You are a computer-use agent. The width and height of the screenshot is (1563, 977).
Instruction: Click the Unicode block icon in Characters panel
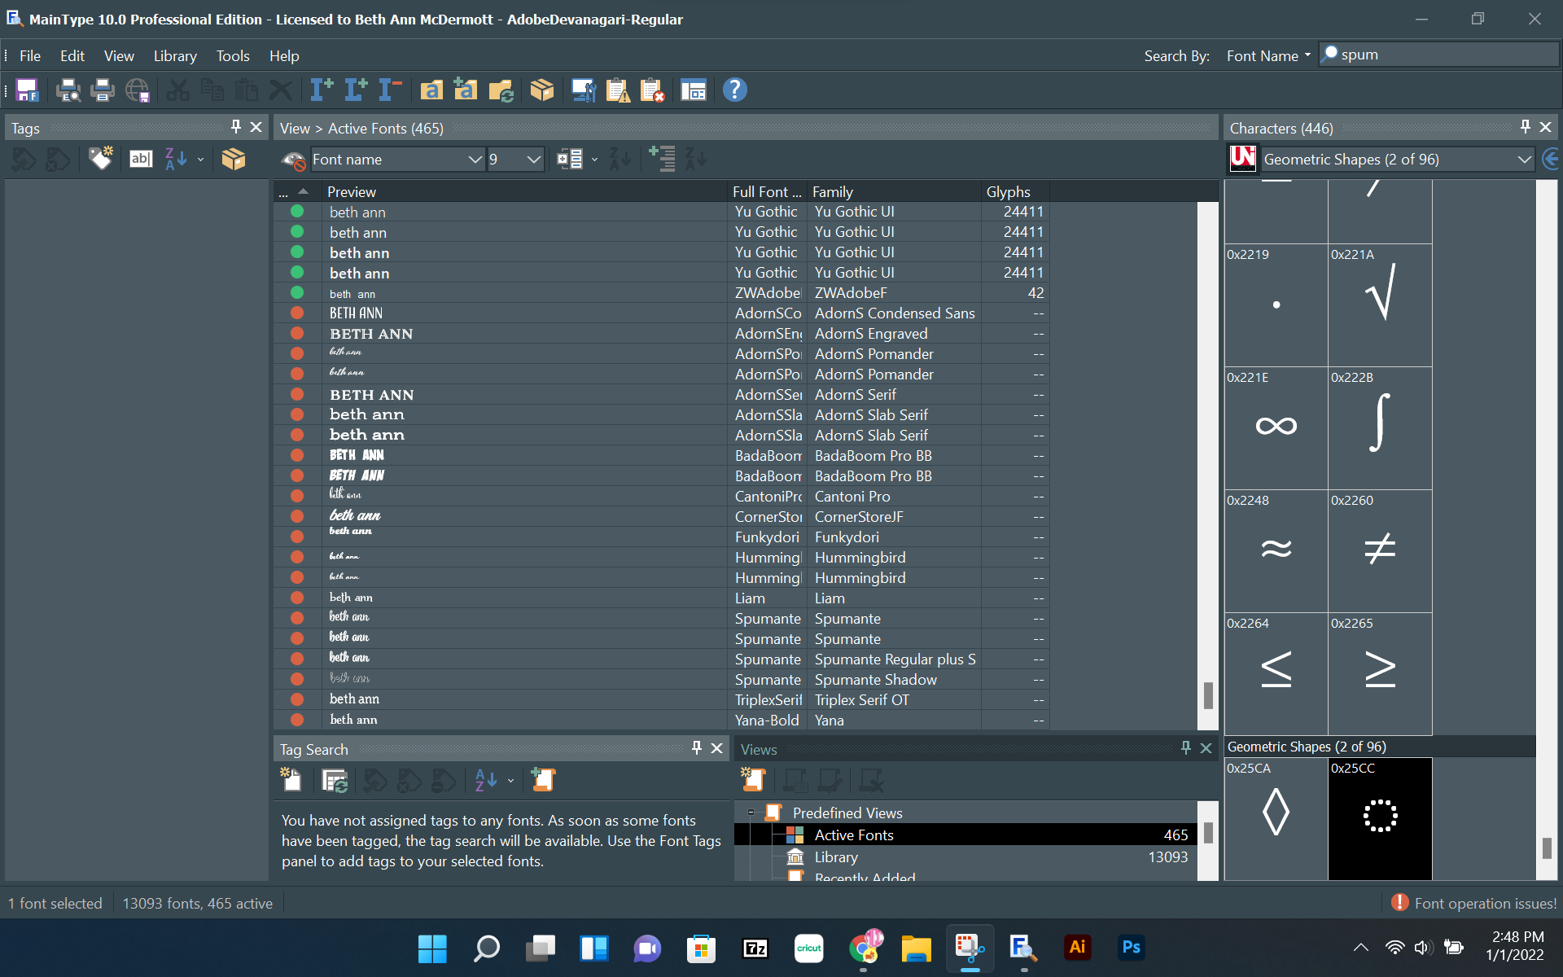pyautogui.click(x=1242, y=159)
